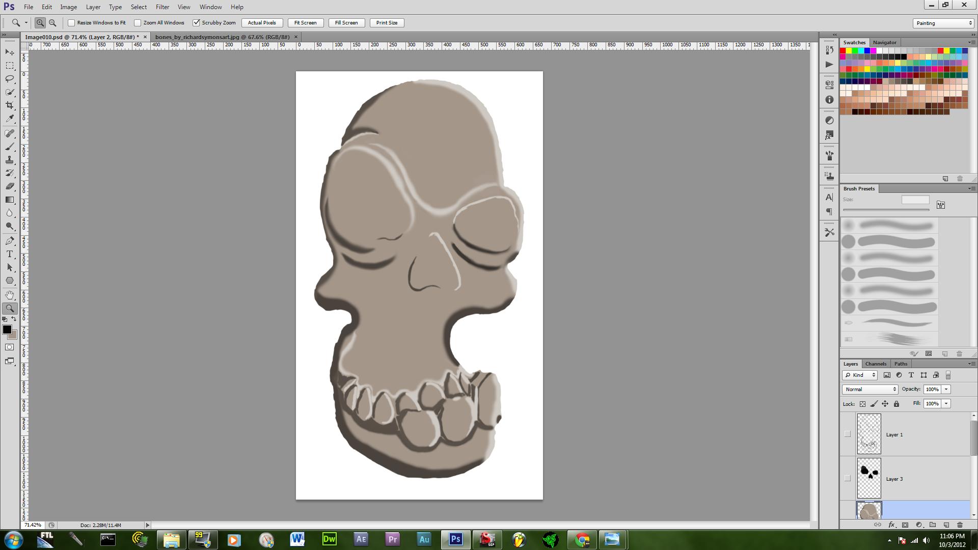Select the History Brush tool
This screenshot has height=550, width=978.
pos(10,173)
